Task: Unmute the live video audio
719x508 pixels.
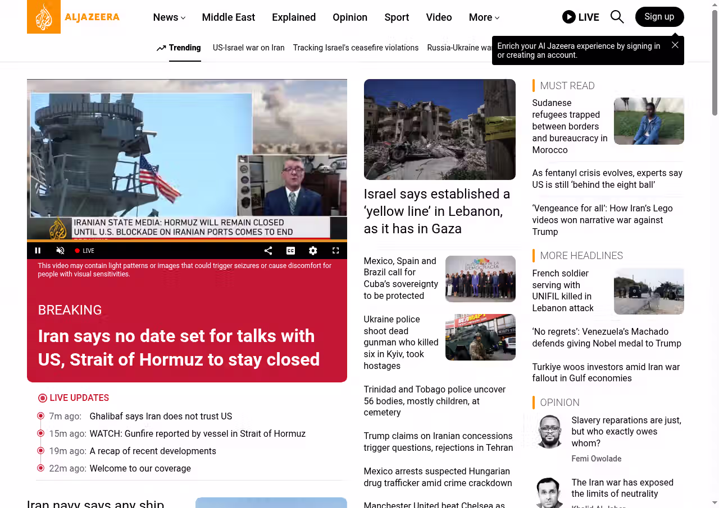Action: 61,251
